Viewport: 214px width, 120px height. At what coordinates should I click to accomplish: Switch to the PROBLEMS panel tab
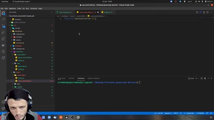[x=62, y=78]
